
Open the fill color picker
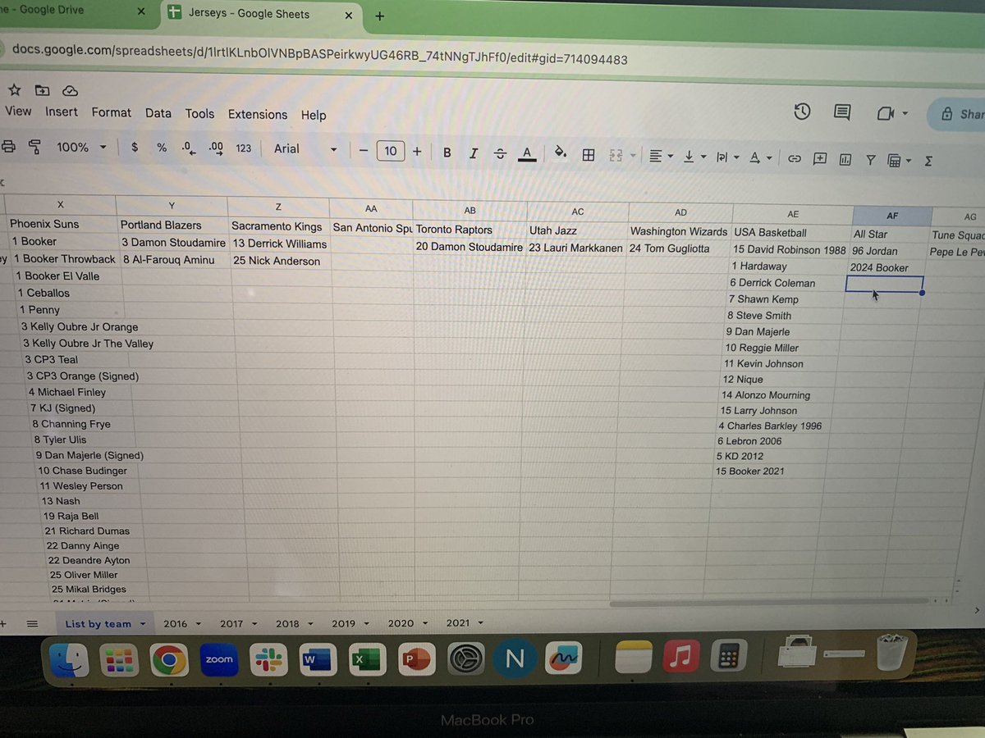561,153
